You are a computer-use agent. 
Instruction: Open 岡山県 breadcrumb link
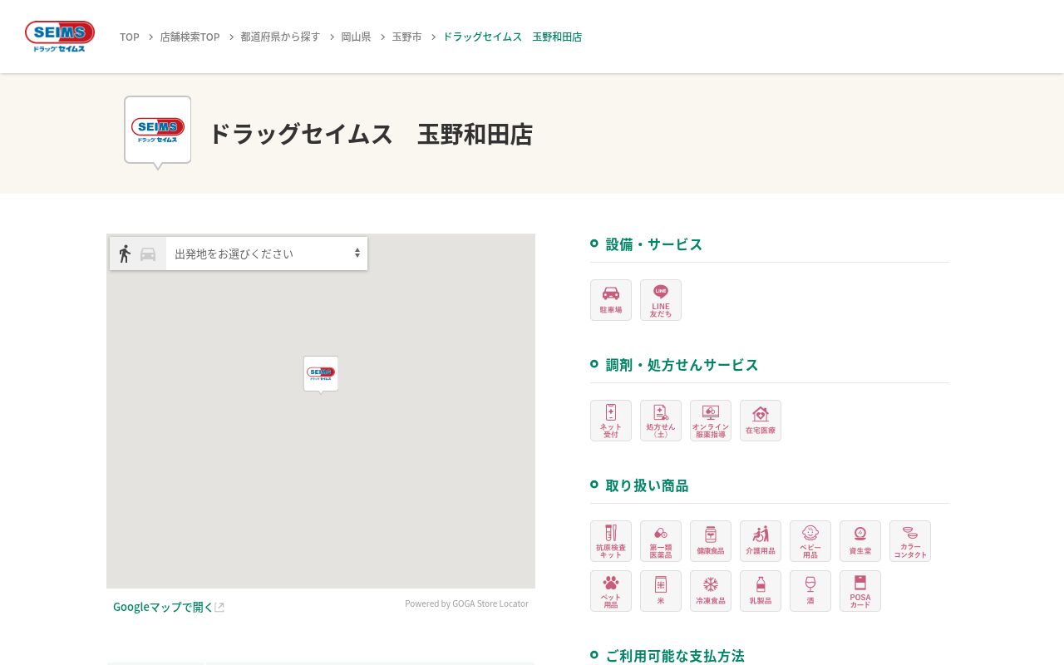tap(356, 37)
